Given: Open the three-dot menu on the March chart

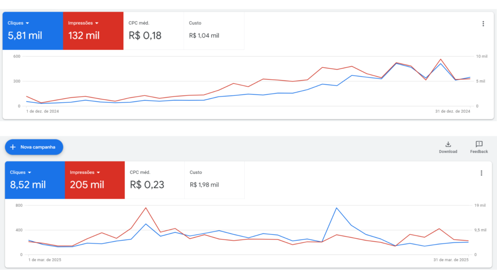Looking at the screenshot, I should click(x=481, y=173).
